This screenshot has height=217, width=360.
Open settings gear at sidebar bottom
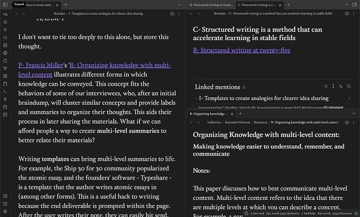pyautogui.click(x=5, y=211)
